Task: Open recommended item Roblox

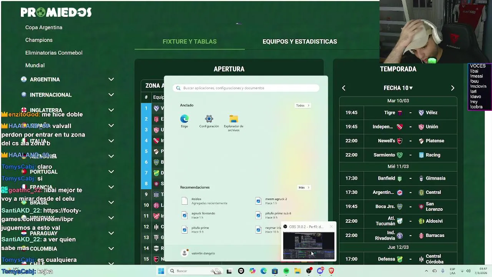Action: [209, 201]
